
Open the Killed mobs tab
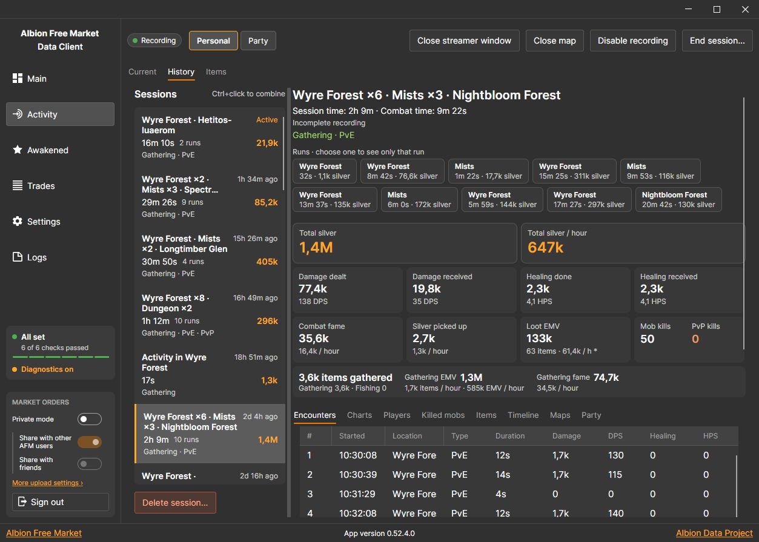[443, 415]
